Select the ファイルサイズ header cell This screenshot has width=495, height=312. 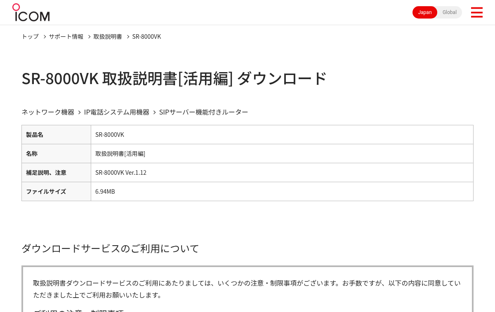(x=56, y=192)
